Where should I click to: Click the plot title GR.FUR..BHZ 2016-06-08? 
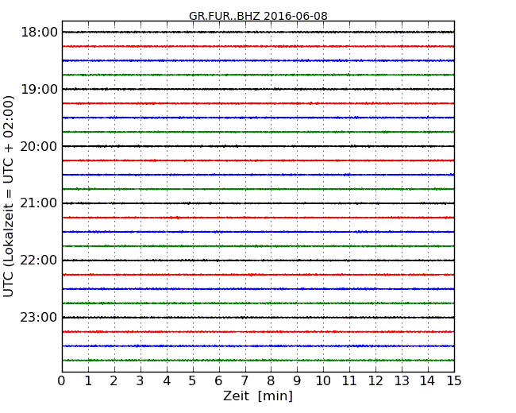(x=258, y=16)
